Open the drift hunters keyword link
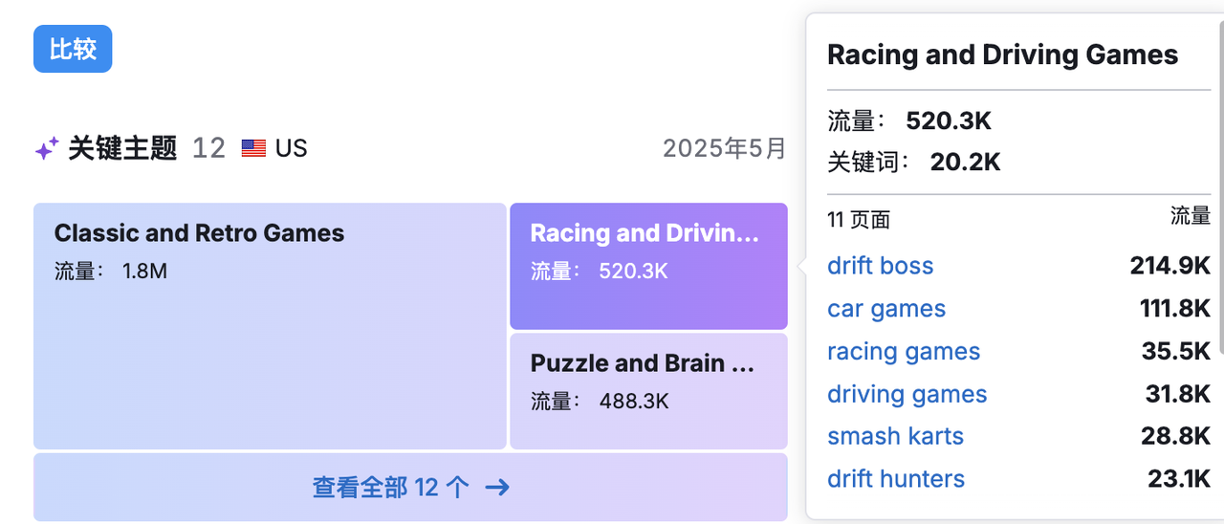 point(896,479)
